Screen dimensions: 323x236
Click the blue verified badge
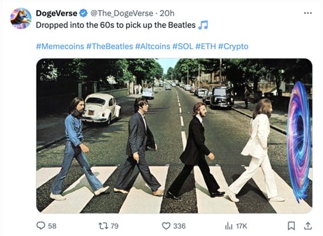(x=83, y=13)
